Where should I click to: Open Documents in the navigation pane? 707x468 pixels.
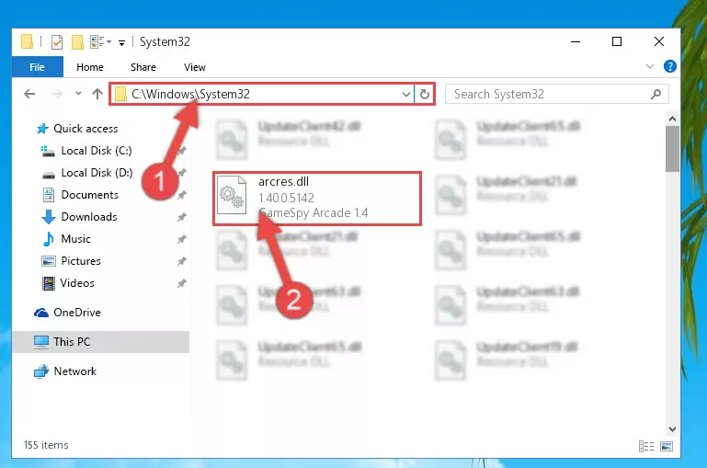tap(90, 195)
